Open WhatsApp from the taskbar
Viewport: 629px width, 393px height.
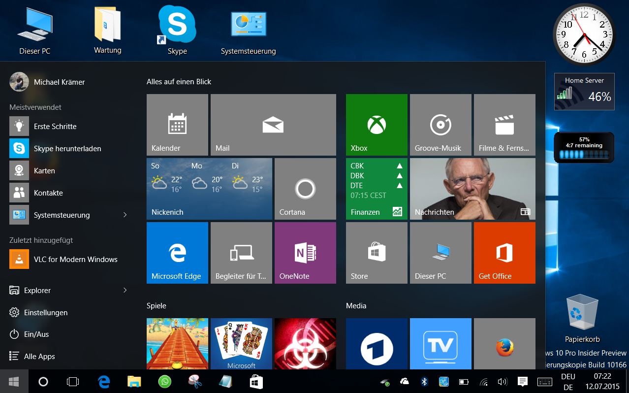(x=164, y=381)
